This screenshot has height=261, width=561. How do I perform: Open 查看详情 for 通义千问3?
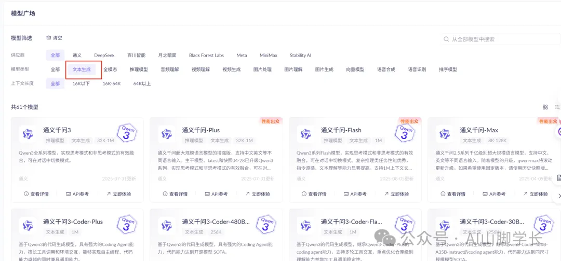(36, 194)
